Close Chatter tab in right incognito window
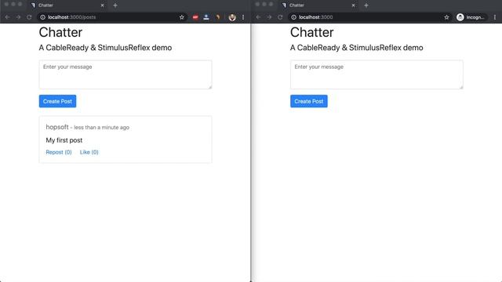Screen dimensions: 502x282 (x=353, y=5)
